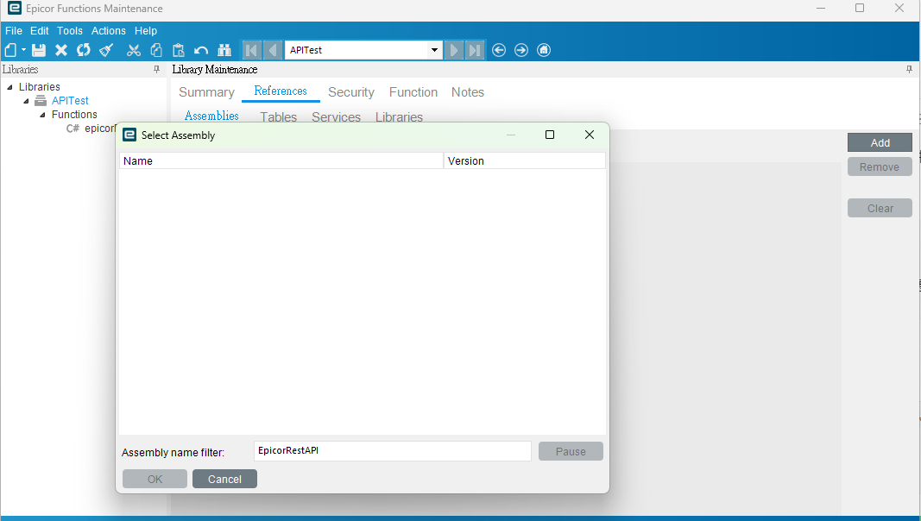This screenshot has height=521, width=921.
Task: Click the circular Back arrow icon
Action: point(499,50)
